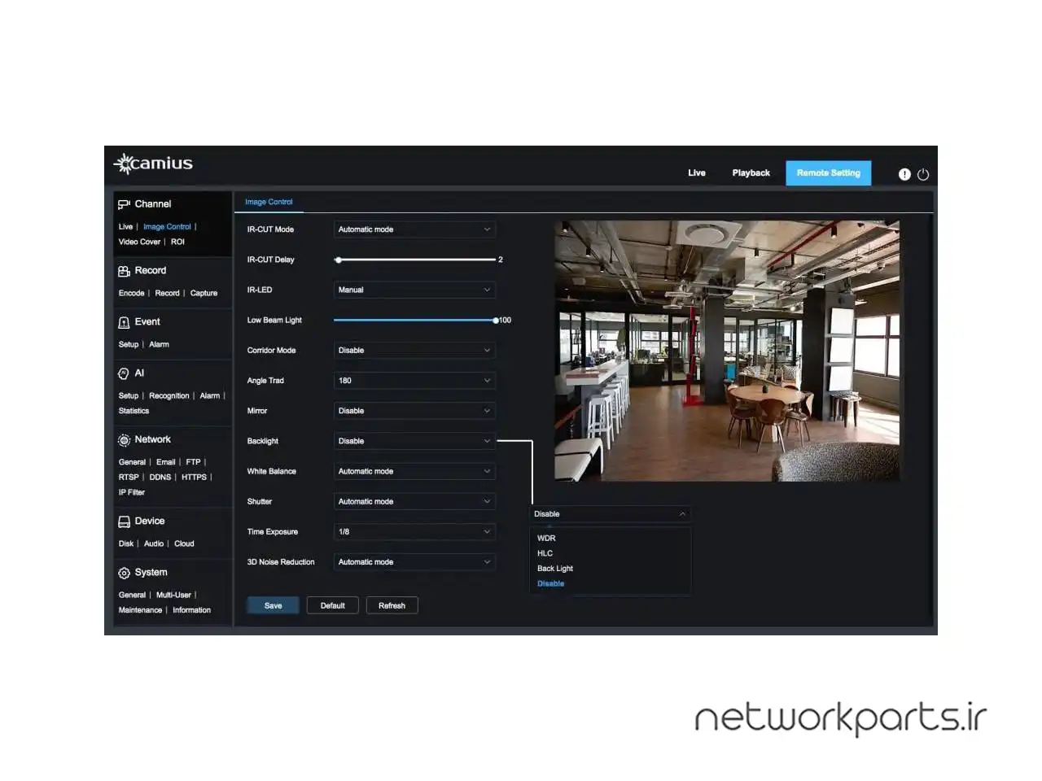This screenshot has height=781, width=1042.
Task: Open Email under Network
Action: 165,462
